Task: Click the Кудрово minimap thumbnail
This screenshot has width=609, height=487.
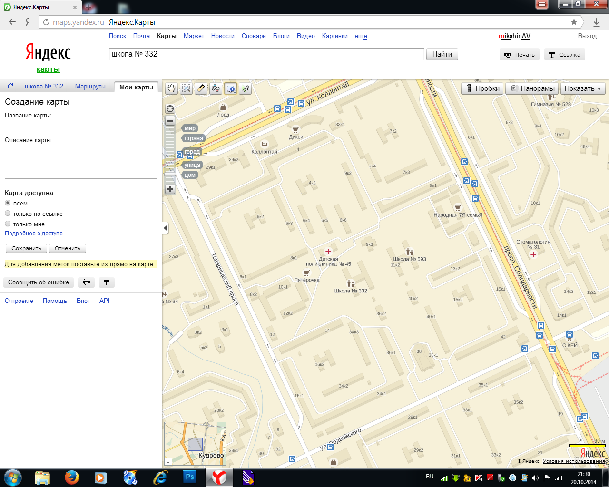Action: [x=195, y=443]
